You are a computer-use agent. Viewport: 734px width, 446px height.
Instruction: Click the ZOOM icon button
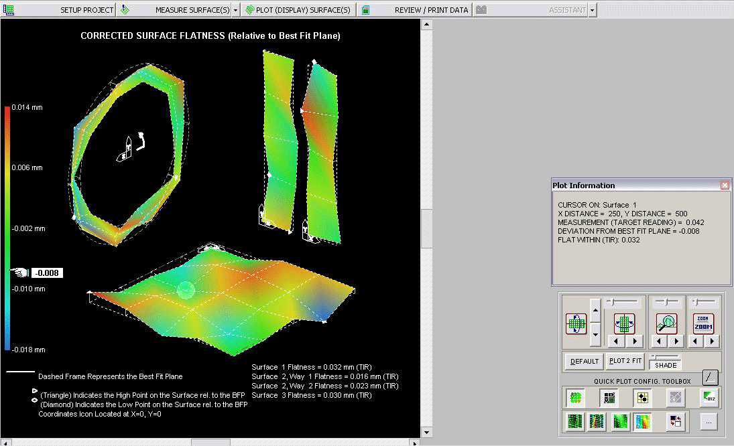pyautogui.click(x=703, y=323)
